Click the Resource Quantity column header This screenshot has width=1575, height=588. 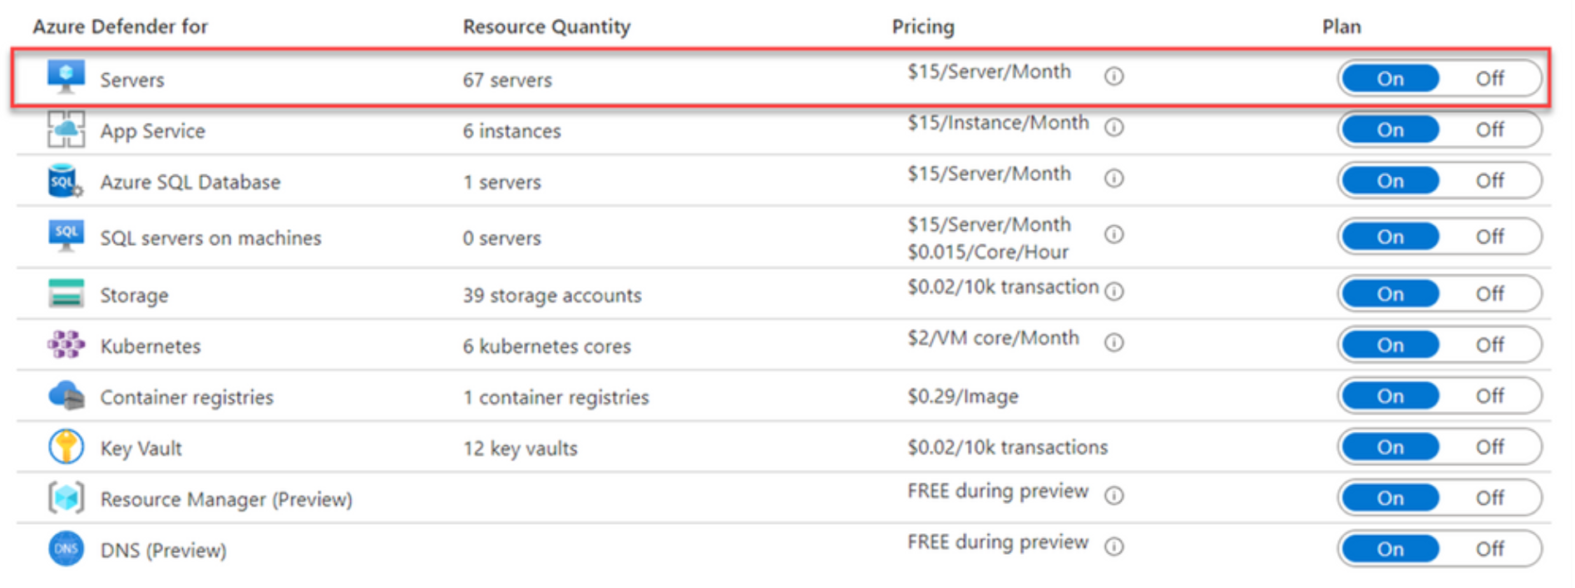(546, 27)
